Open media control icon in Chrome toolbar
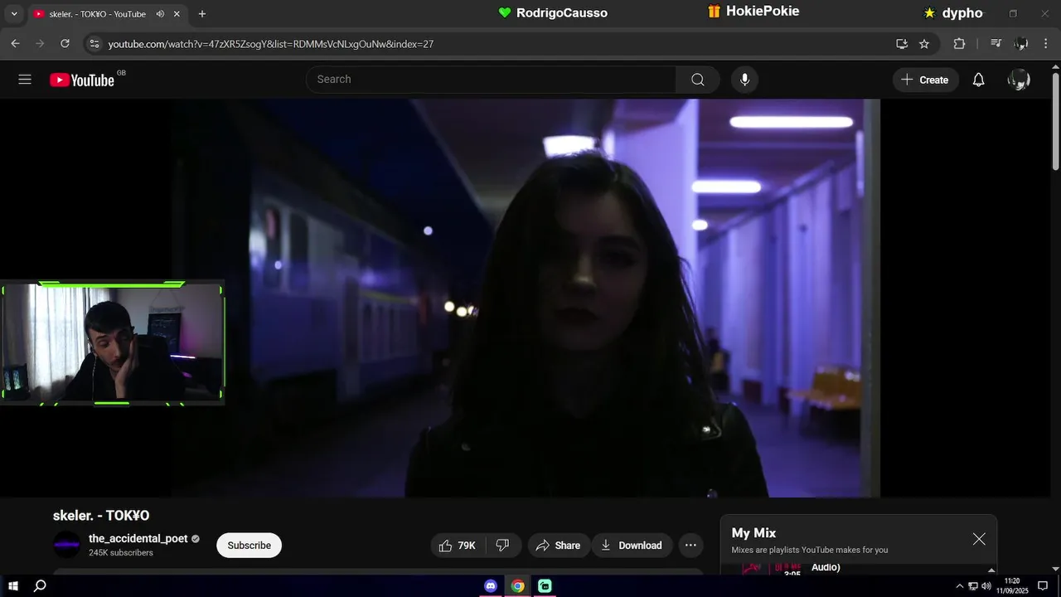The height and width of the screenshot is (597, 1061). [x=996, y=44]
